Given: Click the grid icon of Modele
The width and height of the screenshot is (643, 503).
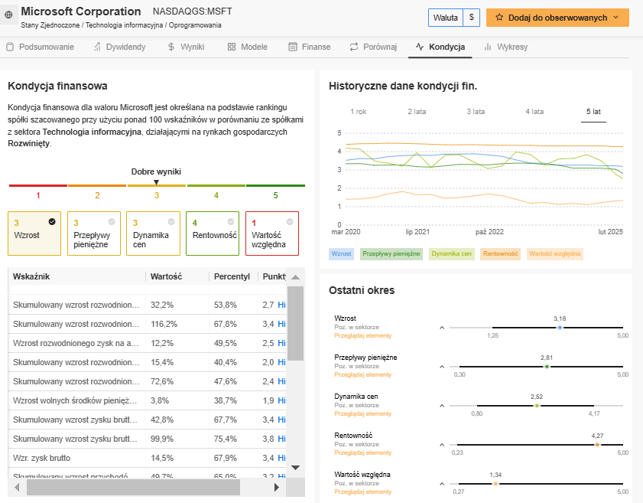Looking at the screenshot, I should (x=232, y=47).
